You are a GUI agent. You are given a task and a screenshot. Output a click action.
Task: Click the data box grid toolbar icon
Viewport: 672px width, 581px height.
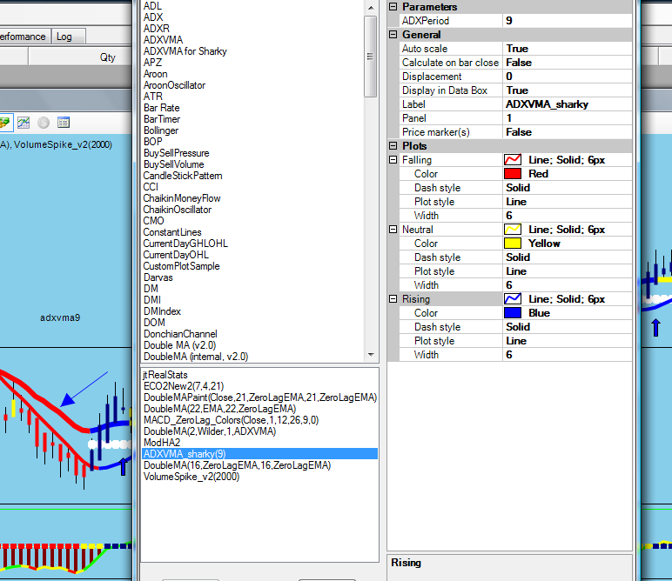click(64, 123)
